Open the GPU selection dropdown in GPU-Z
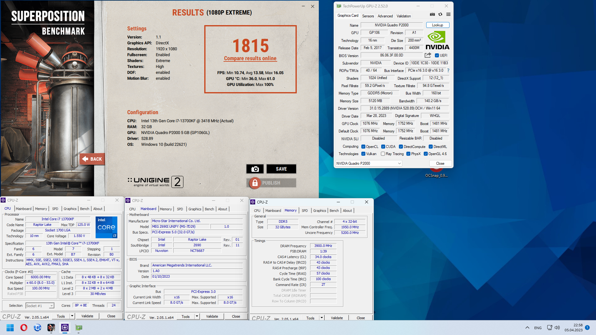 tap(368, 163)
